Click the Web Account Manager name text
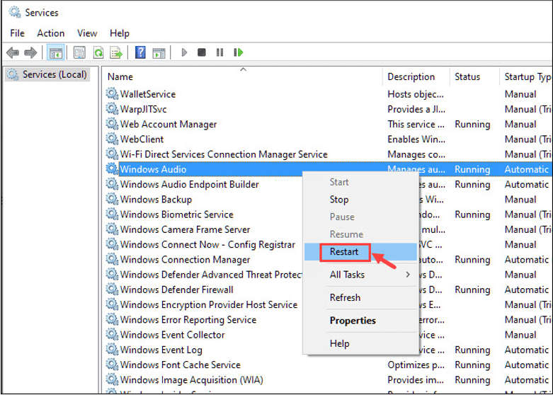 click(169, 124)
